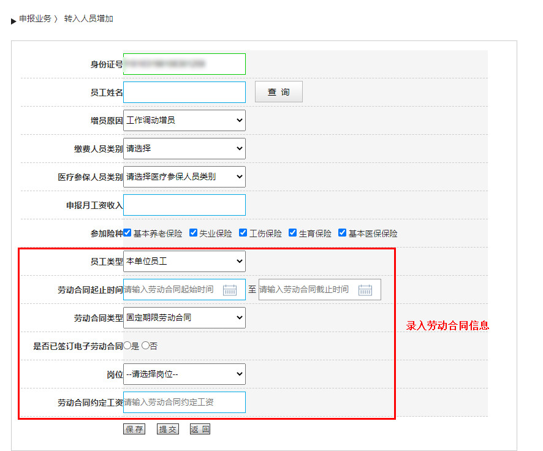543x451 pixels.
Task: Open the 缴费人员类别 dropdown
Action: tap(184, 149)
